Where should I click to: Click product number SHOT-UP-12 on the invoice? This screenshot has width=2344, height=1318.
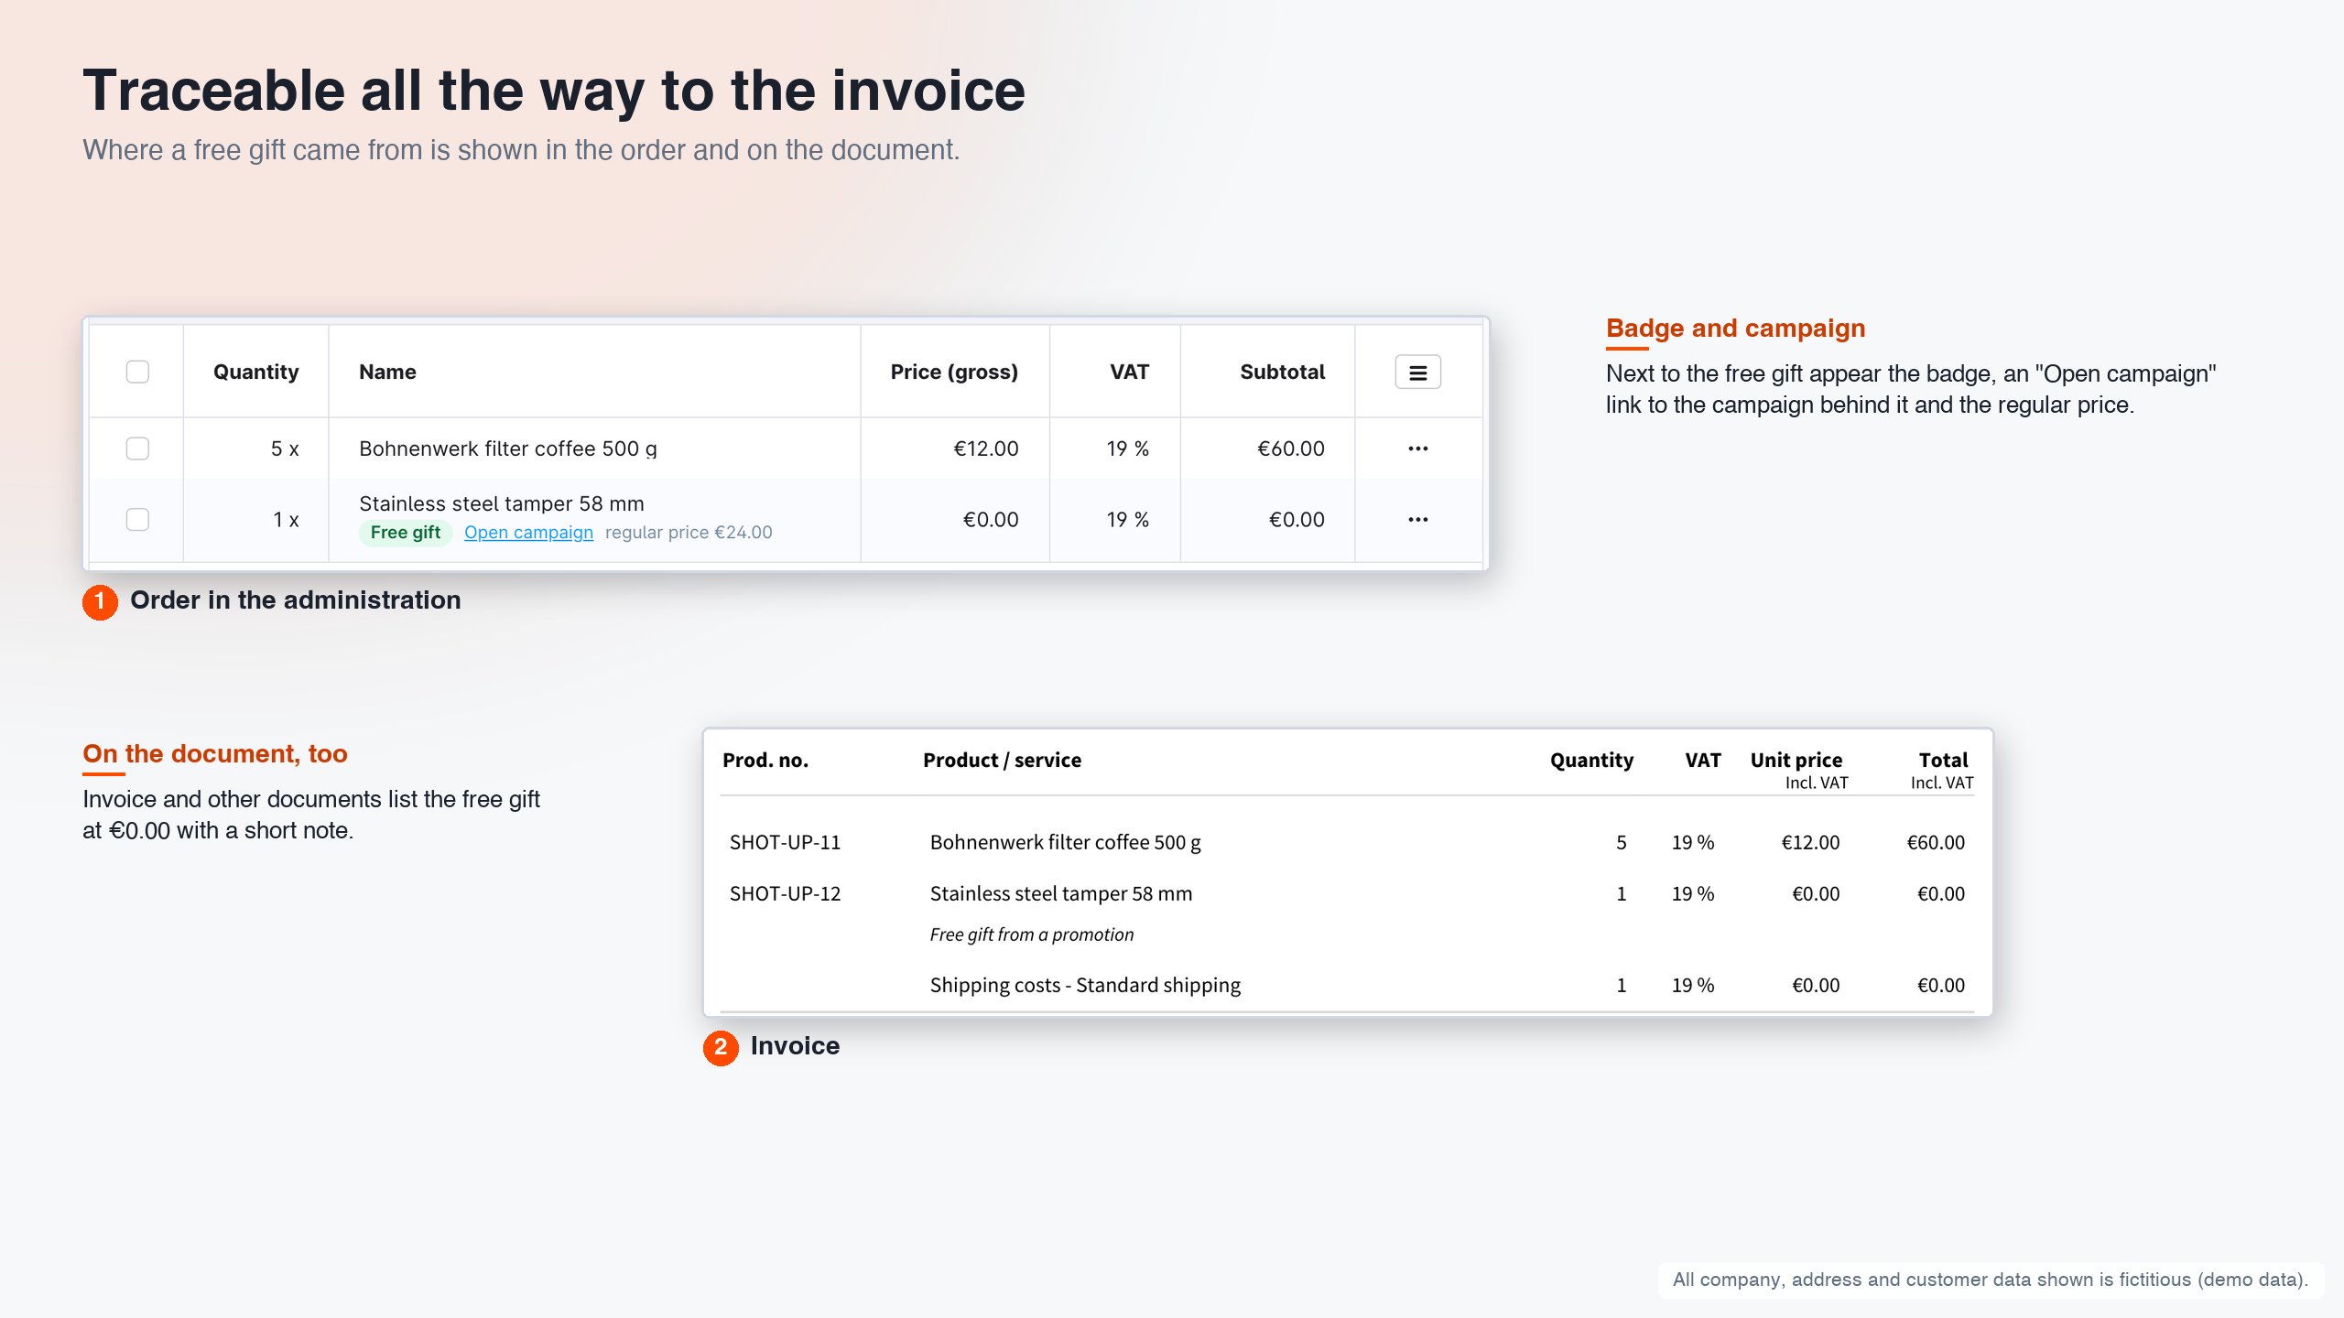coord(785,893)
